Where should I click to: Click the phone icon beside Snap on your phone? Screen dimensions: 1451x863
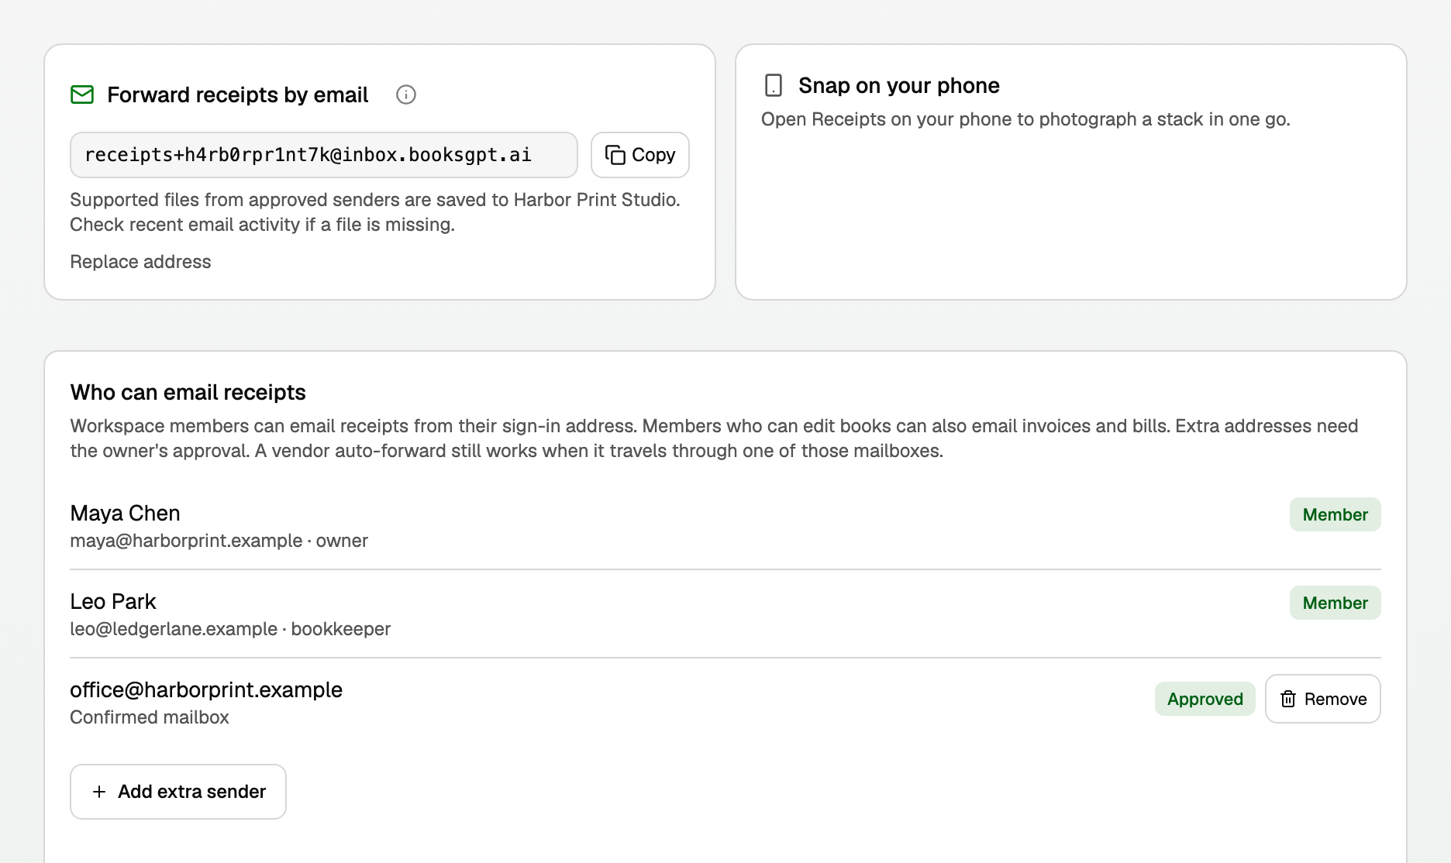pyautogui.click(x=774, y=85)
